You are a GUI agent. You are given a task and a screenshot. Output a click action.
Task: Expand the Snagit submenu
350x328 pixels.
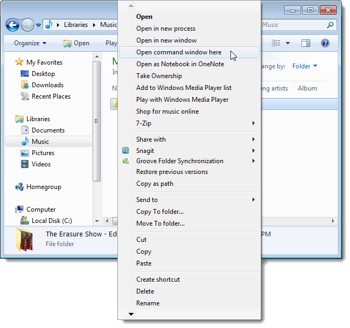pyautogui.click(x=190, y=151)
